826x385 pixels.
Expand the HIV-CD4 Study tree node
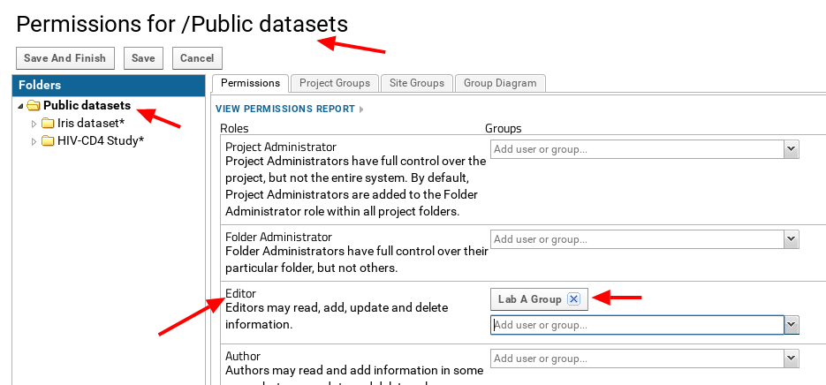click(34, 141)
